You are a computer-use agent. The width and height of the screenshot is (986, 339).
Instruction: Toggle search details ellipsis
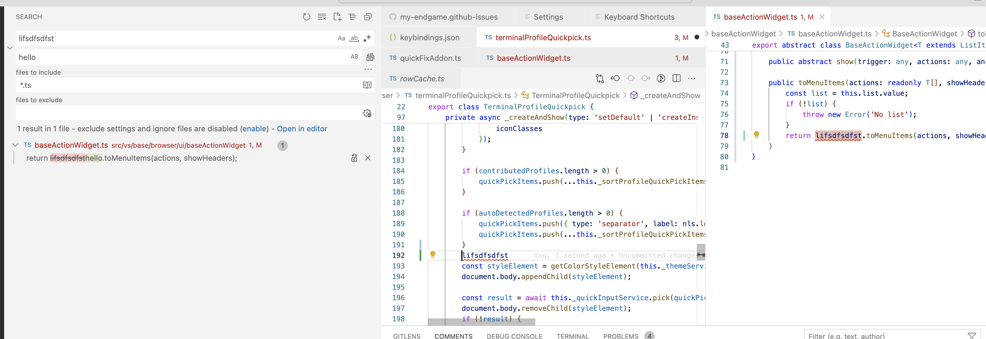[x=368, y=69]
